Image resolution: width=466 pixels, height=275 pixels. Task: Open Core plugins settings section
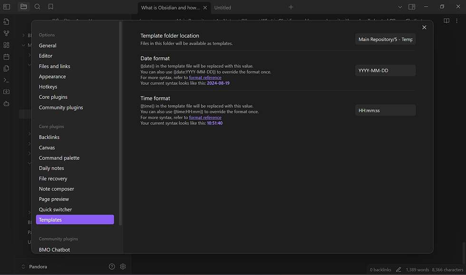(x=75, y=97)
